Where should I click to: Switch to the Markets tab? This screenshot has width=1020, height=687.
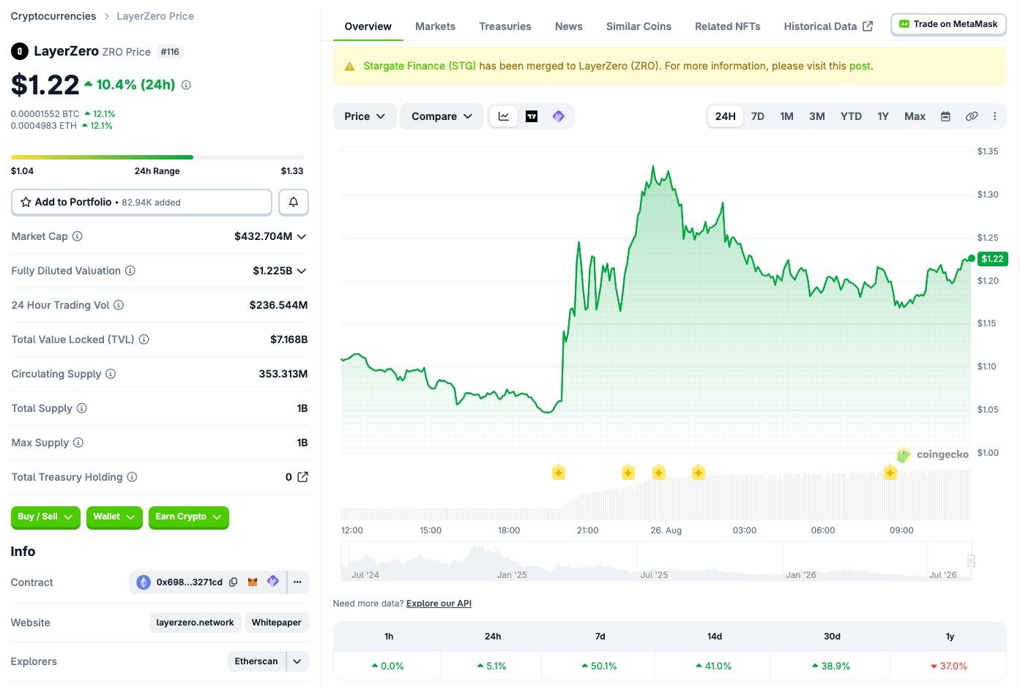pyautogui.click(x=435, y=26)
